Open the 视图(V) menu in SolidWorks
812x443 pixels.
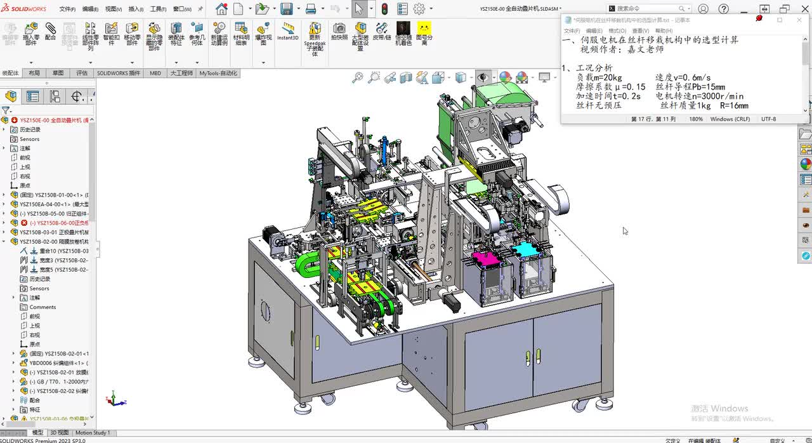click(x=113, y=9)
